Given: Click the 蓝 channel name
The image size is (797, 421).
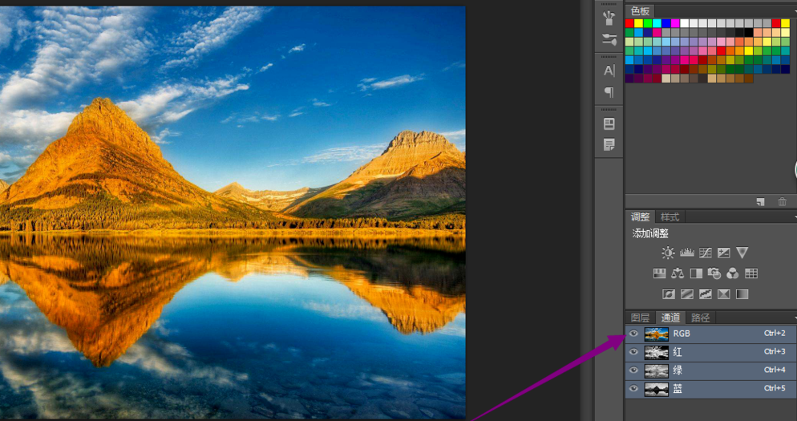Looking at the screenshot, I should click(x=678, y=388).
